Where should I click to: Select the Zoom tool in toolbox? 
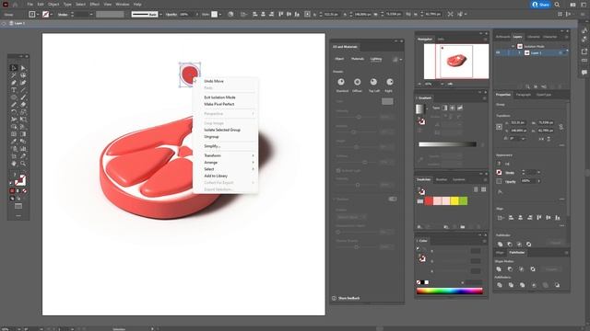click(x=23, y=164)
